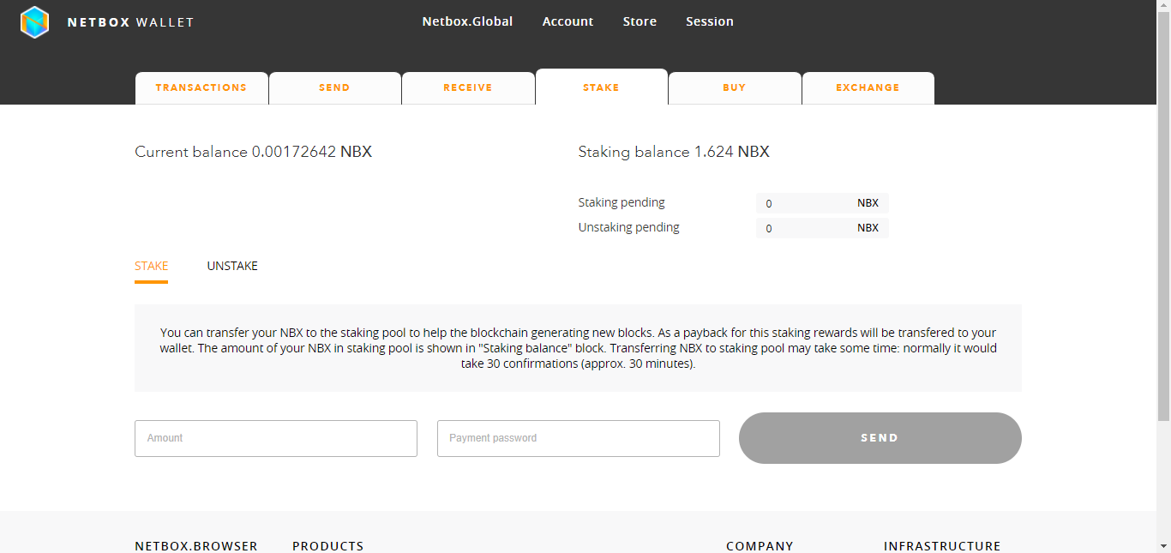Image resolution: width=1171 pixels, height=553 pixels.
Task: Open the Netbox.Global menu
Action: 467,21
